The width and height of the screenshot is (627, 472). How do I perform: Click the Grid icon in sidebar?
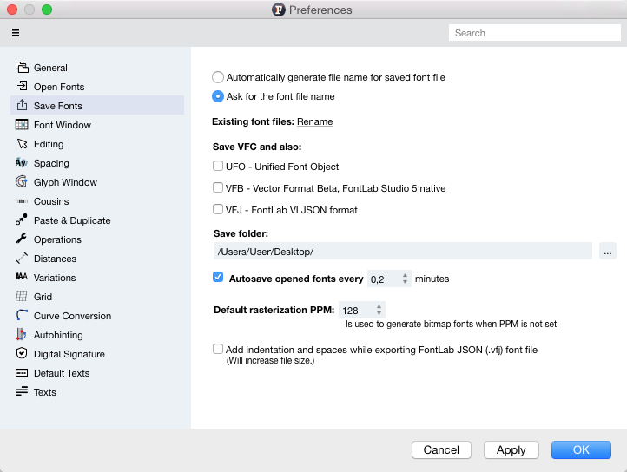(21, 296)
